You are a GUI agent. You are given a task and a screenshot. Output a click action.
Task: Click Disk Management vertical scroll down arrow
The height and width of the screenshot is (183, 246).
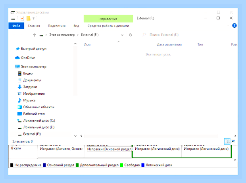235,160
